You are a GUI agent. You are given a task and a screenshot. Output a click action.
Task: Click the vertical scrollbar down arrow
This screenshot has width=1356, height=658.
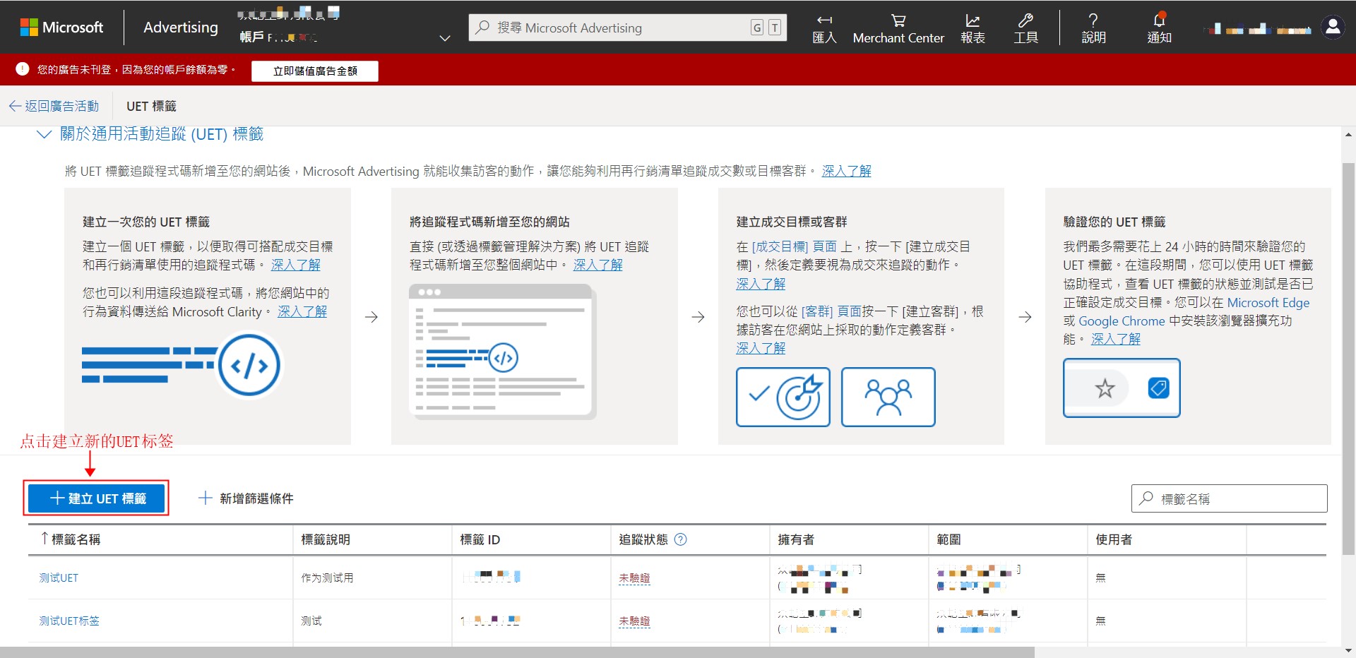pyautogui.click(x=1348, y=650)
